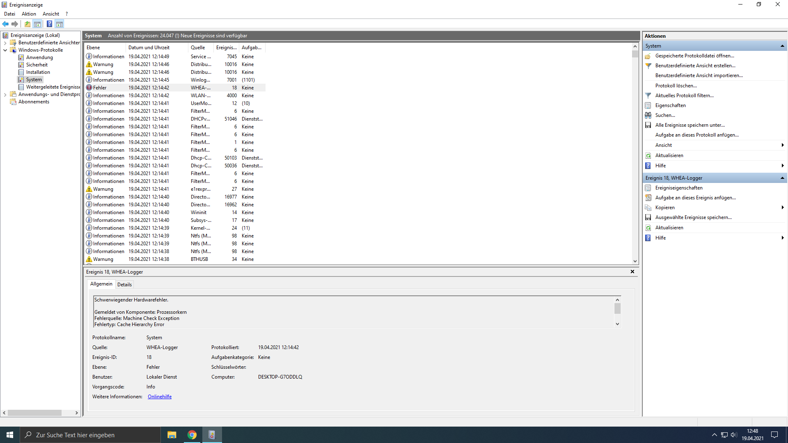The width and height of the screenshot is (788, 443).
Task: Collapse the System actions section
Action: click(x=782, y=46)
